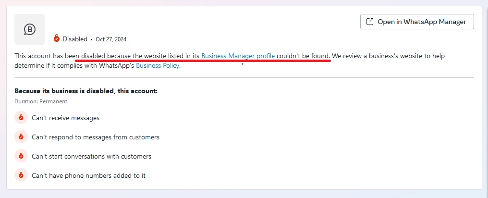Select "Can't have phone numbers added to it" text

(x=88, y=175)
